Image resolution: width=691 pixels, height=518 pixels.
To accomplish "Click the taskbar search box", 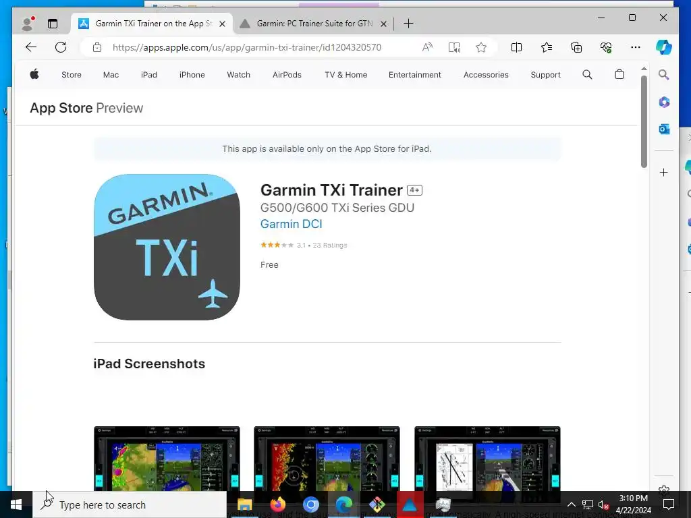I will (130, 505).
